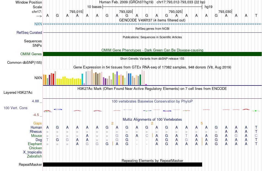Click the Sequences track label
The image size is (262, 171).
point(33,41)
